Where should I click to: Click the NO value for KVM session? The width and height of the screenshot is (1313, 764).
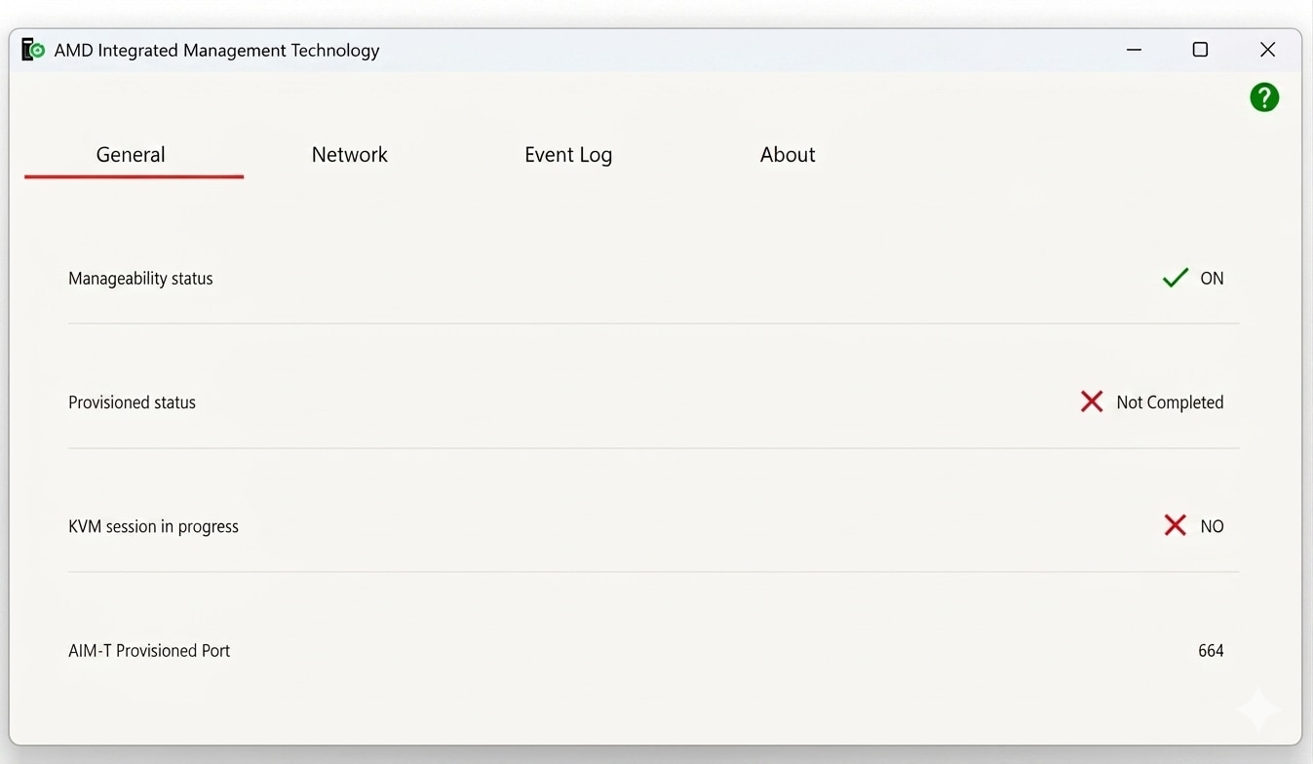[1212, 526]
